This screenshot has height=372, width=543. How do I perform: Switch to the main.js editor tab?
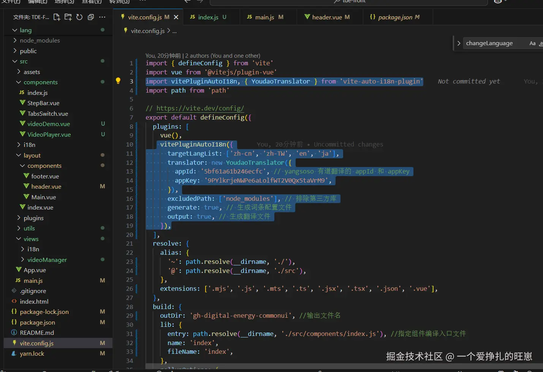tap(268, 17)
